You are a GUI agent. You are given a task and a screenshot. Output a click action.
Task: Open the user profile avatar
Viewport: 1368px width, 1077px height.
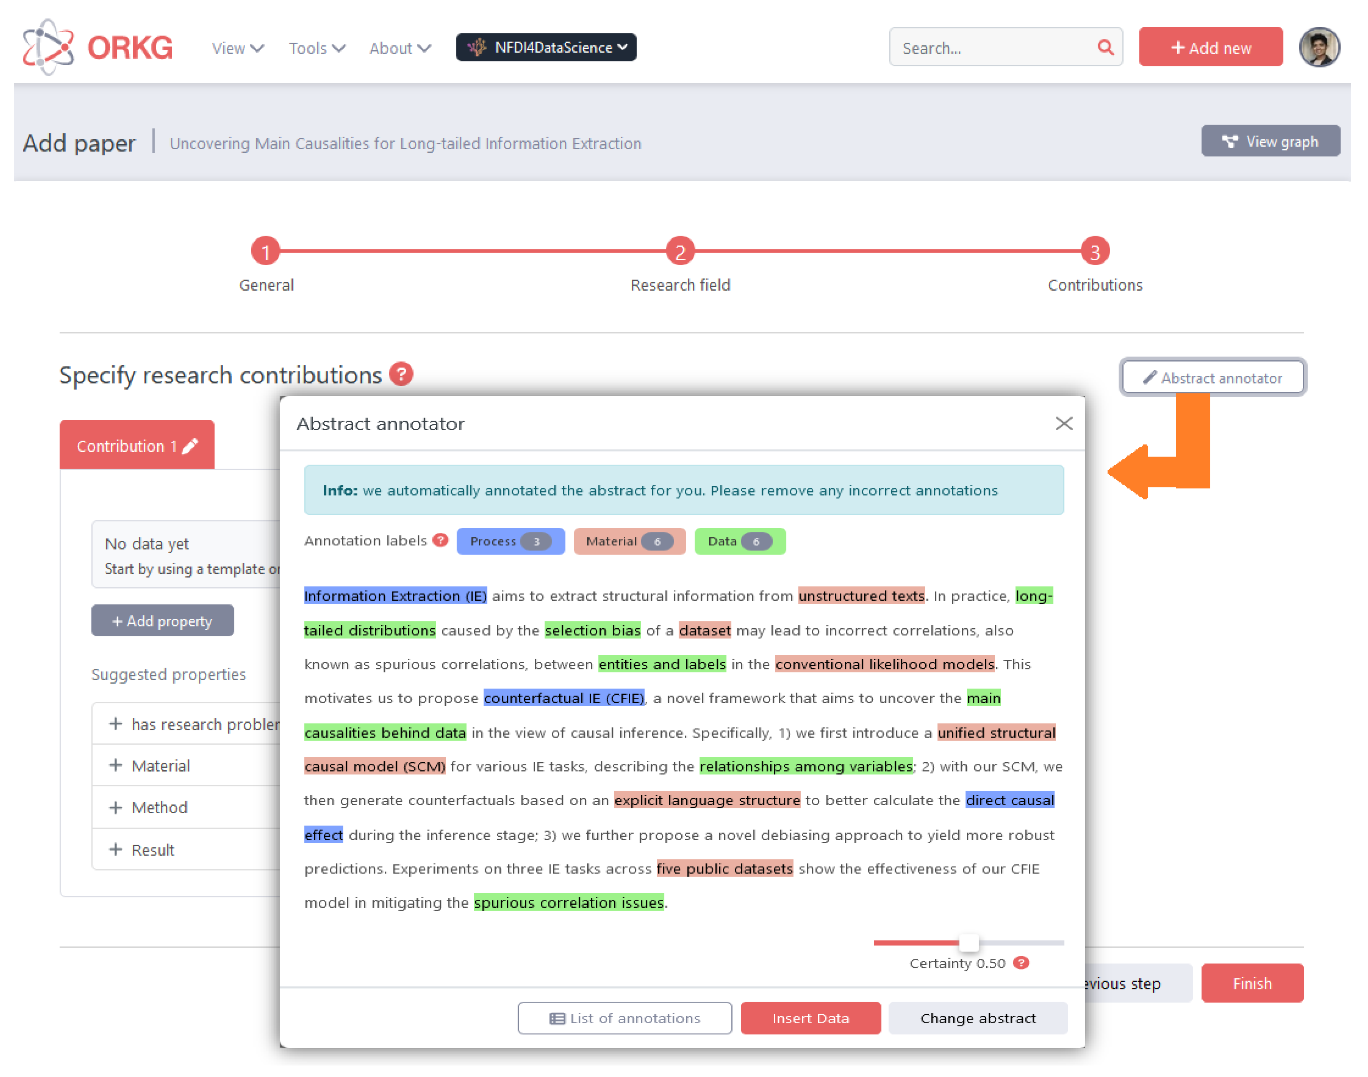pos(1319,47)
